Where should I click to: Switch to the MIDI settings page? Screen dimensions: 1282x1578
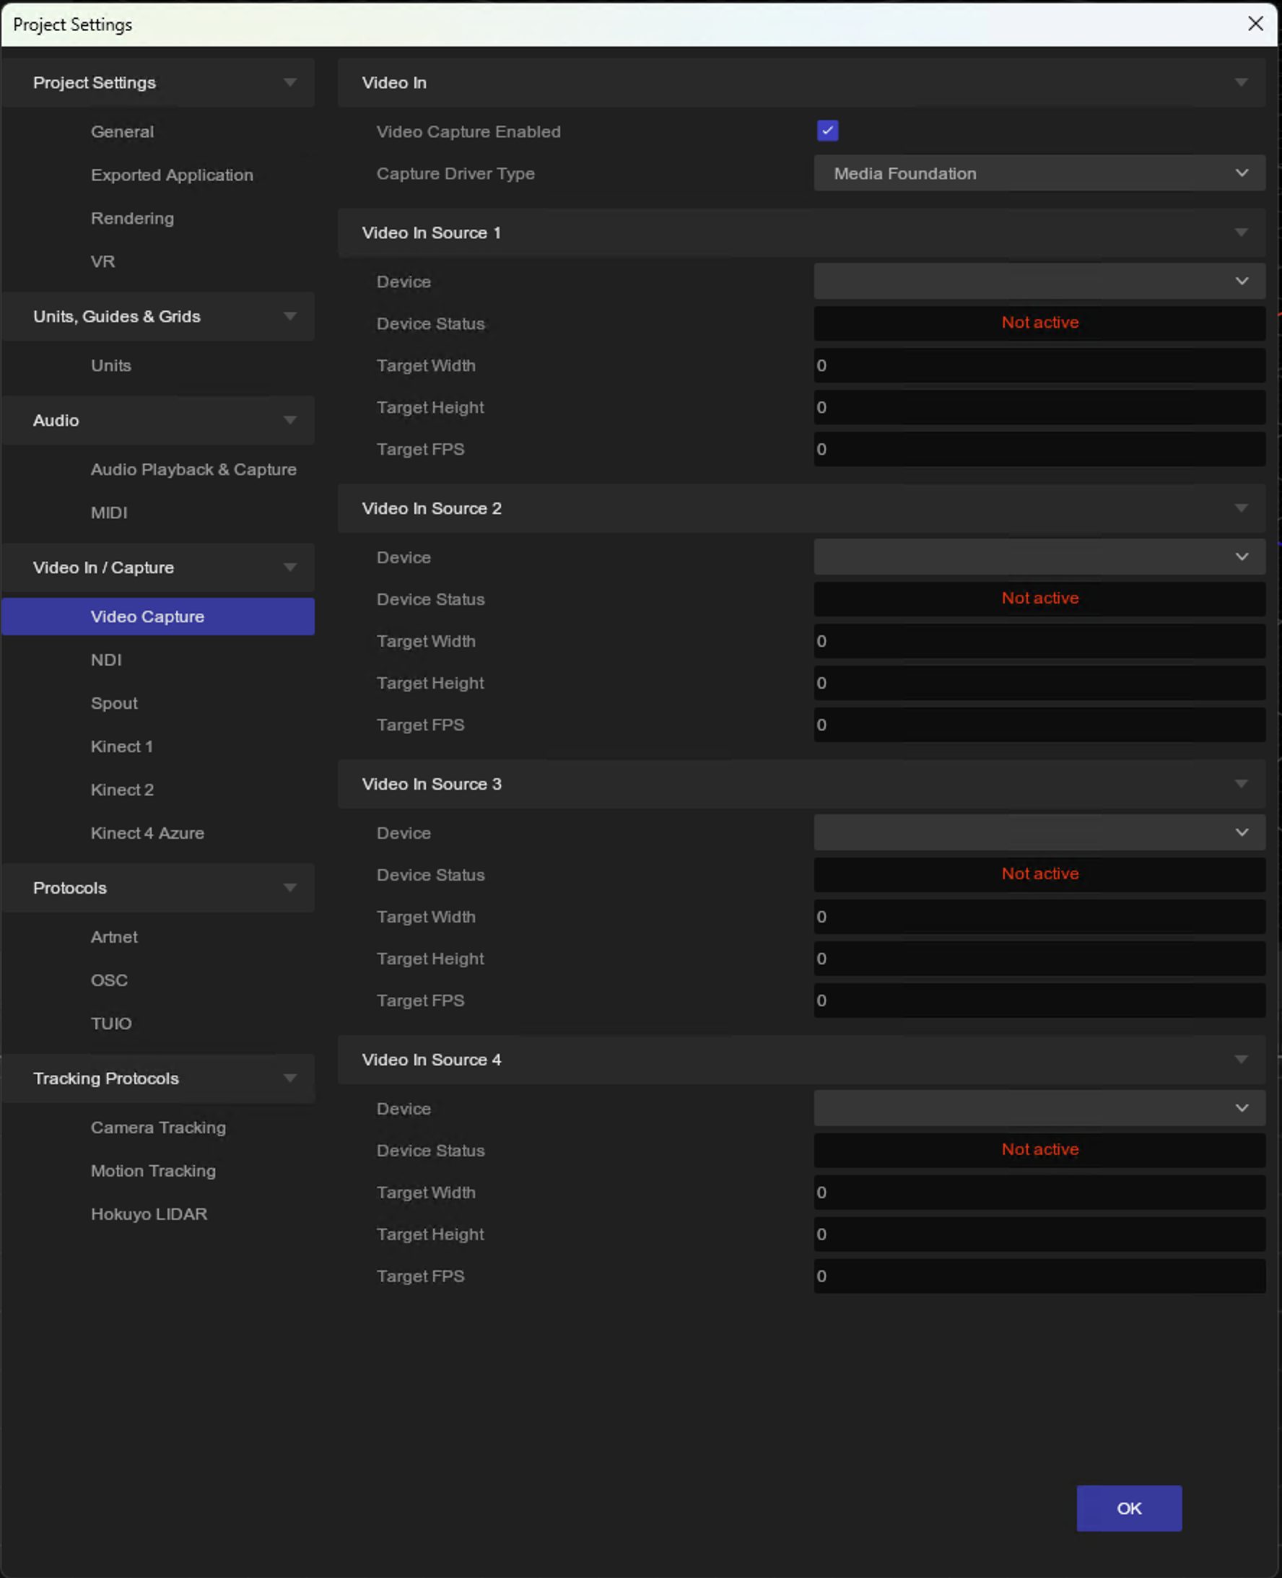click(x=108, y=512)
